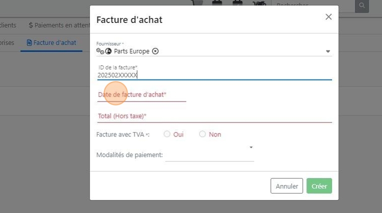Close the Facture d'achat dialog
The width and height of the screenshot is (382, 213).
click(x=328, y=17)
